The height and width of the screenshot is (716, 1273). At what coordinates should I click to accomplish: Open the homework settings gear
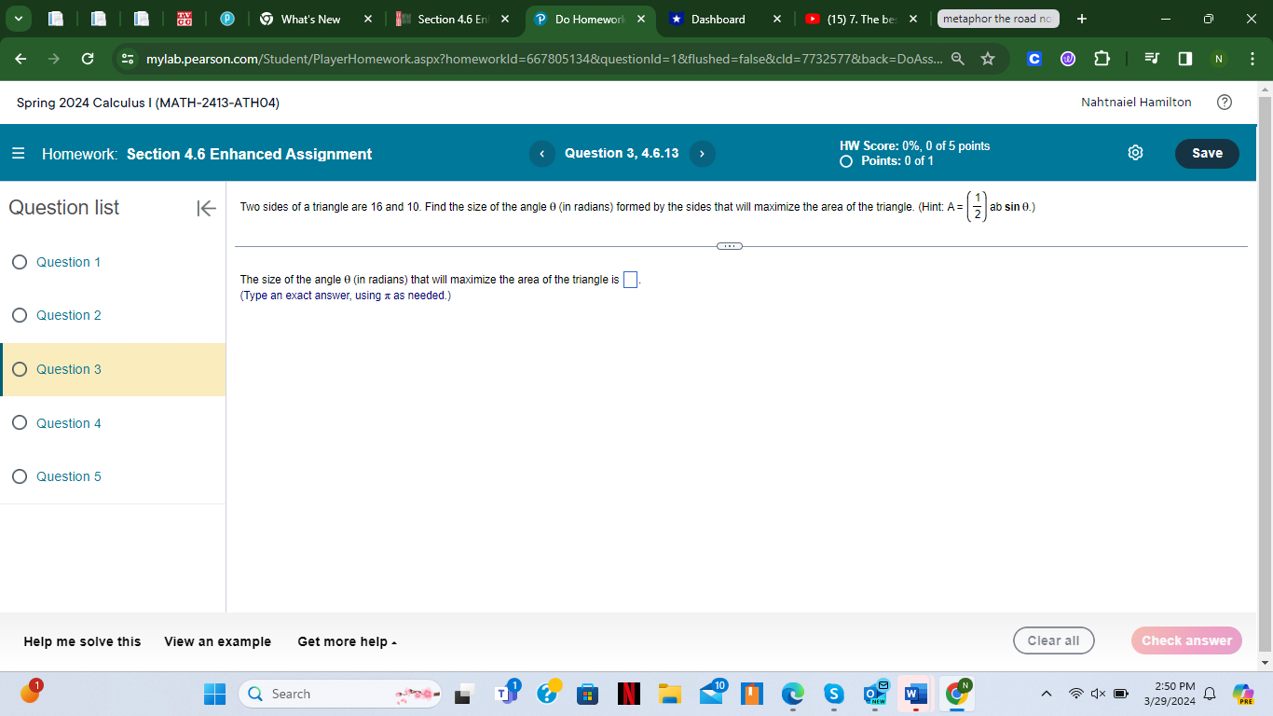click(x=1135, y=153)
